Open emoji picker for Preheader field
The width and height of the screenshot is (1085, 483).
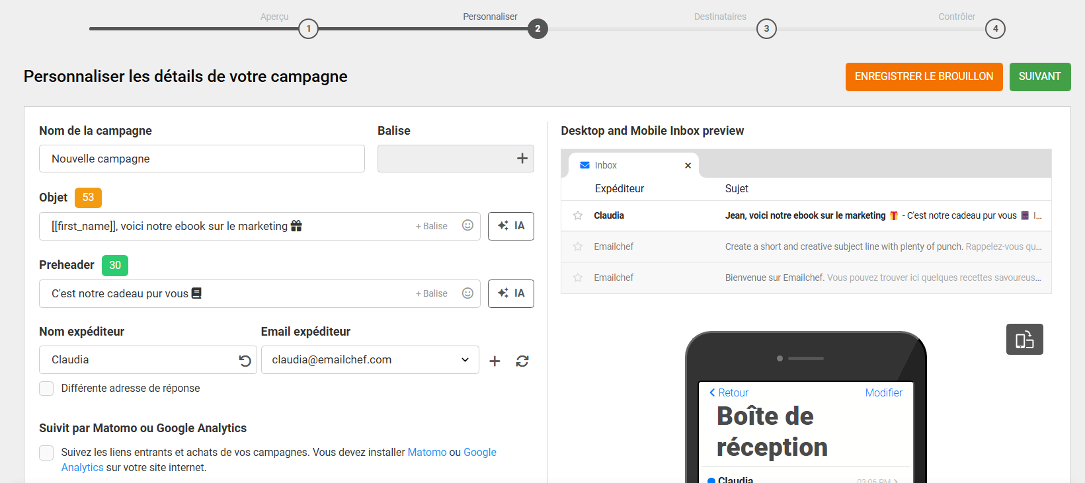click(467, 293)
